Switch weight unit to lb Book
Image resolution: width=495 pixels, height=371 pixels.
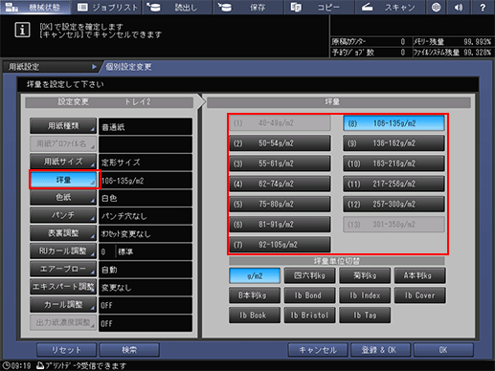pos(255,316)
